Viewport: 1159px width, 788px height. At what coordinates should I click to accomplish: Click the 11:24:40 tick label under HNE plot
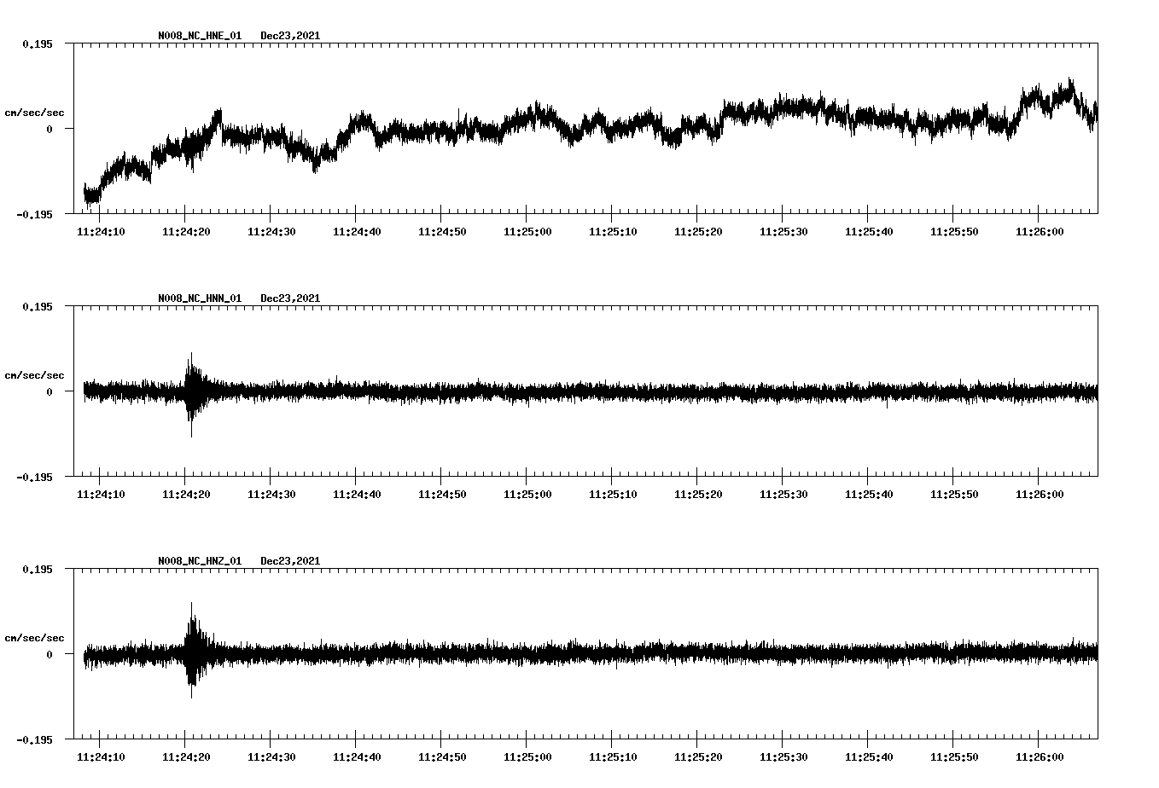pyautogui.click(x=357, y=231)
